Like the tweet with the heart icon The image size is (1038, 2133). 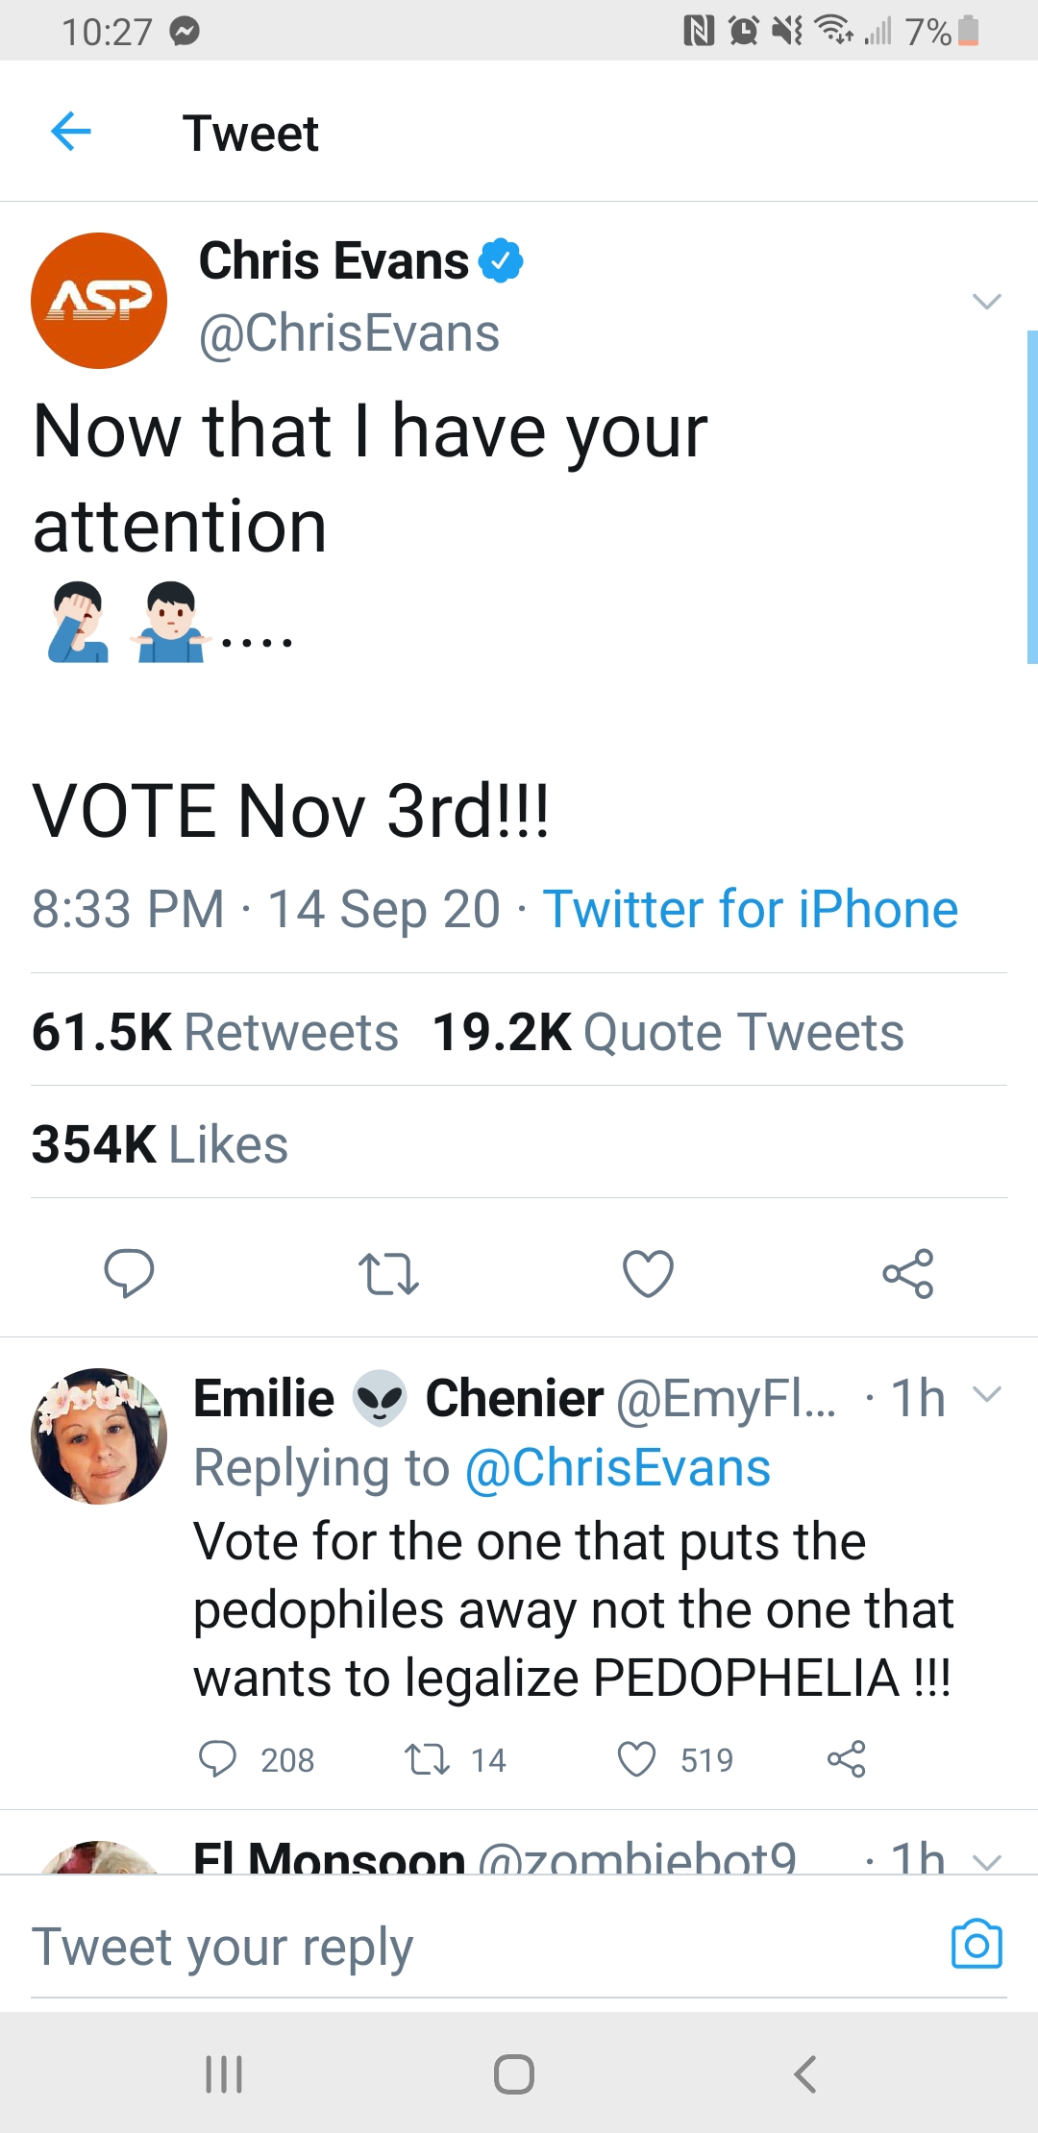point(648,1273)
